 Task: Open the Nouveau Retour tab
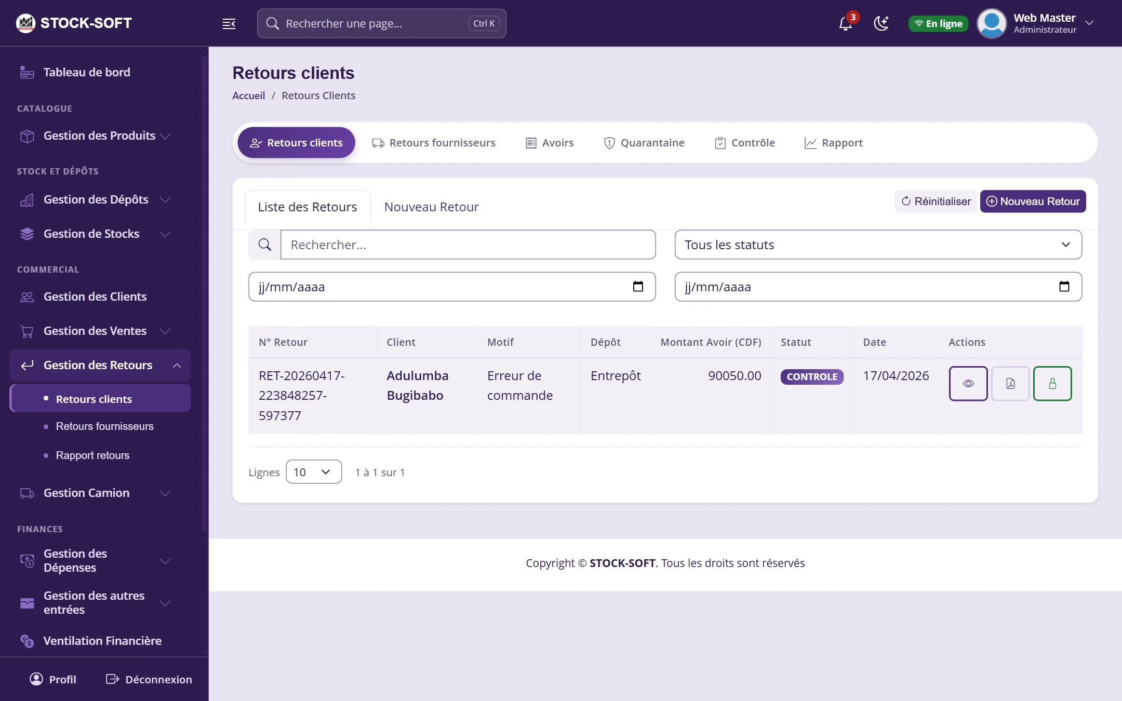tap(431, 207)
